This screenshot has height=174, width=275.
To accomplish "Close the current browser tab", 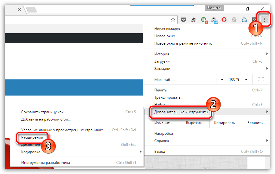I will 20,9.
